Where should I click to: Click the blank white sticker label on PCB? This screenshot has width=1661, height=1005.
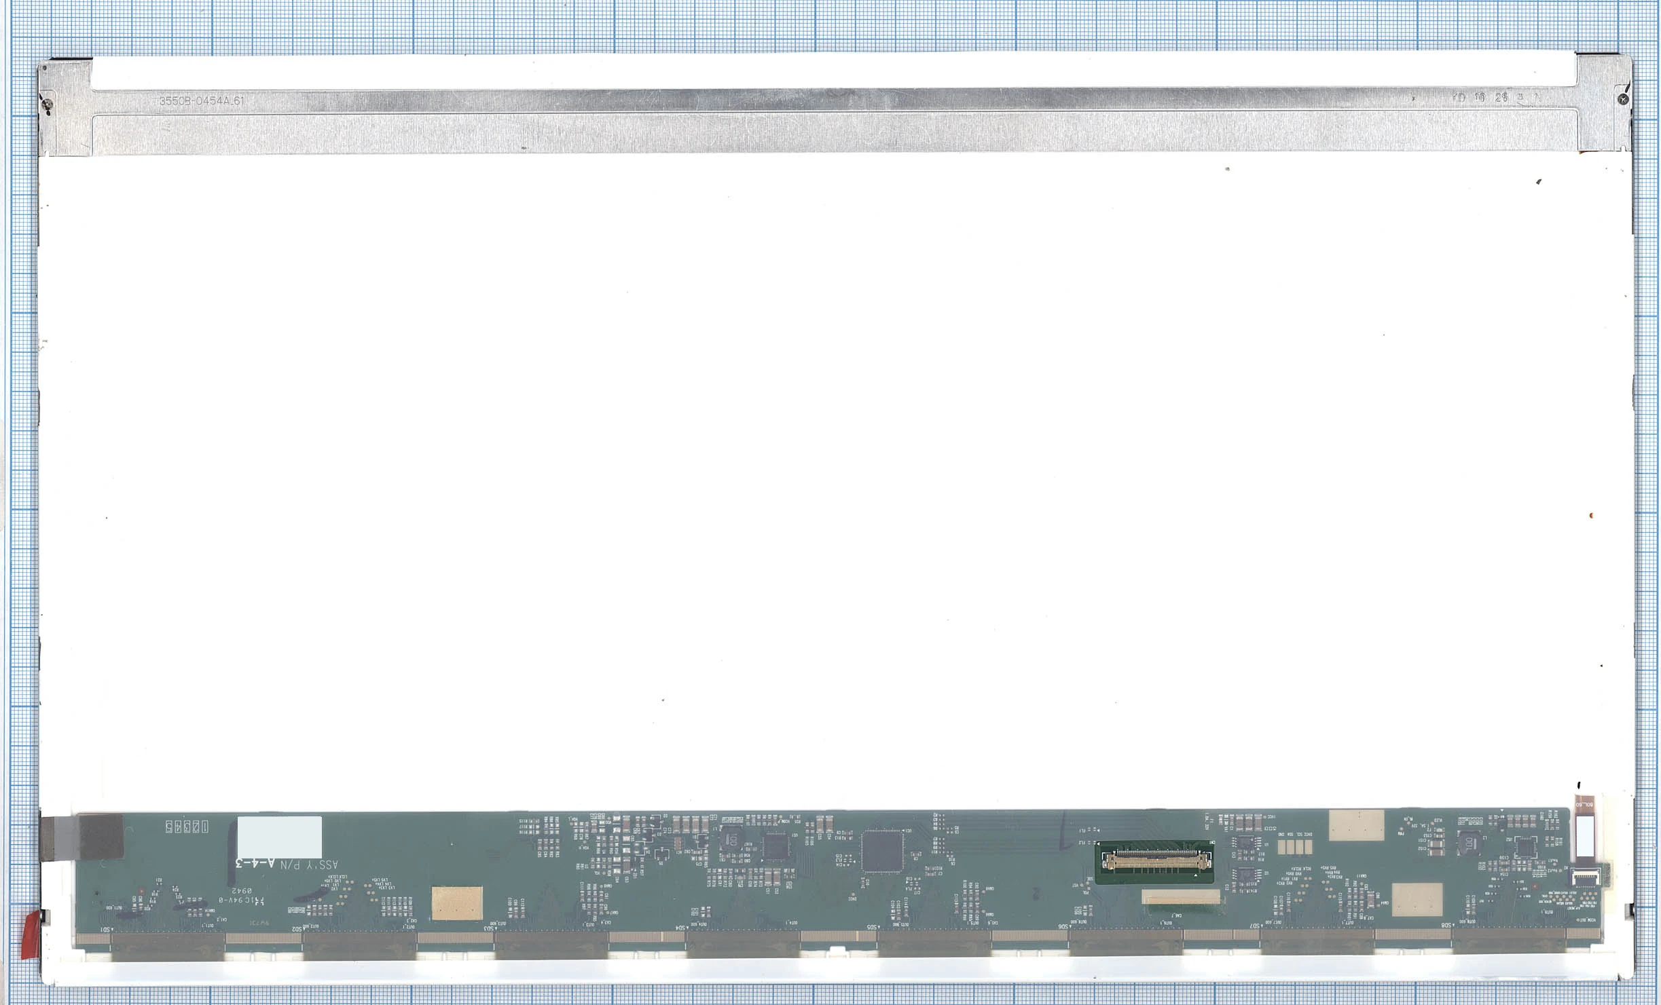click(279, 837)
